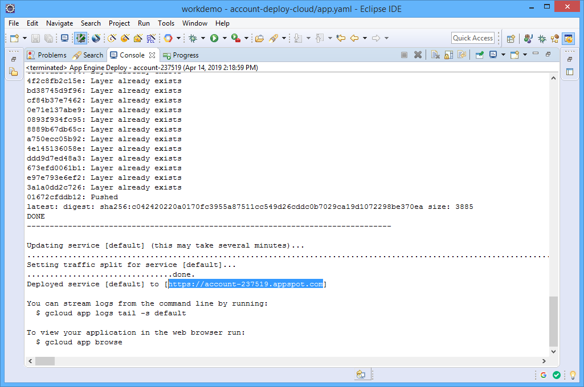Click the Remove Launch X icon
Screen dimensions: 584x387
click(x=418, y=55)
